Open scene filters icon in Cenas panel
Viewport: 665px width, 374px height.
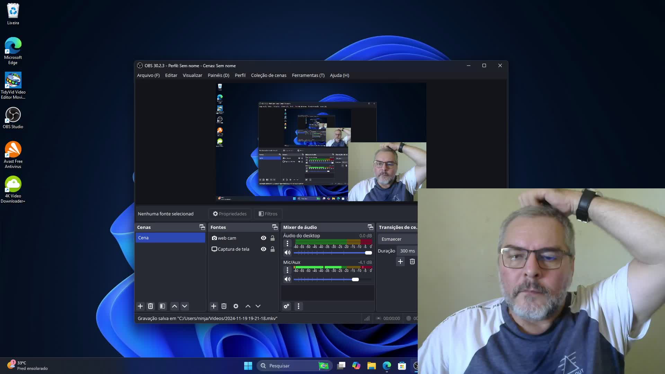tap(162, 306)
